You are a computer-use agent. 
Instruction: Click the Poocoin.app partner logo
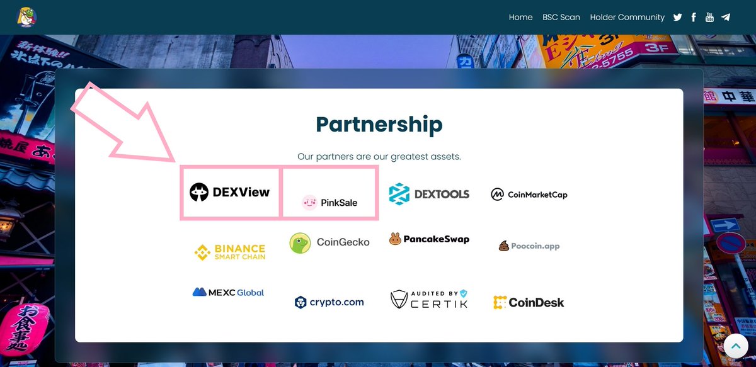click(529, 246)
